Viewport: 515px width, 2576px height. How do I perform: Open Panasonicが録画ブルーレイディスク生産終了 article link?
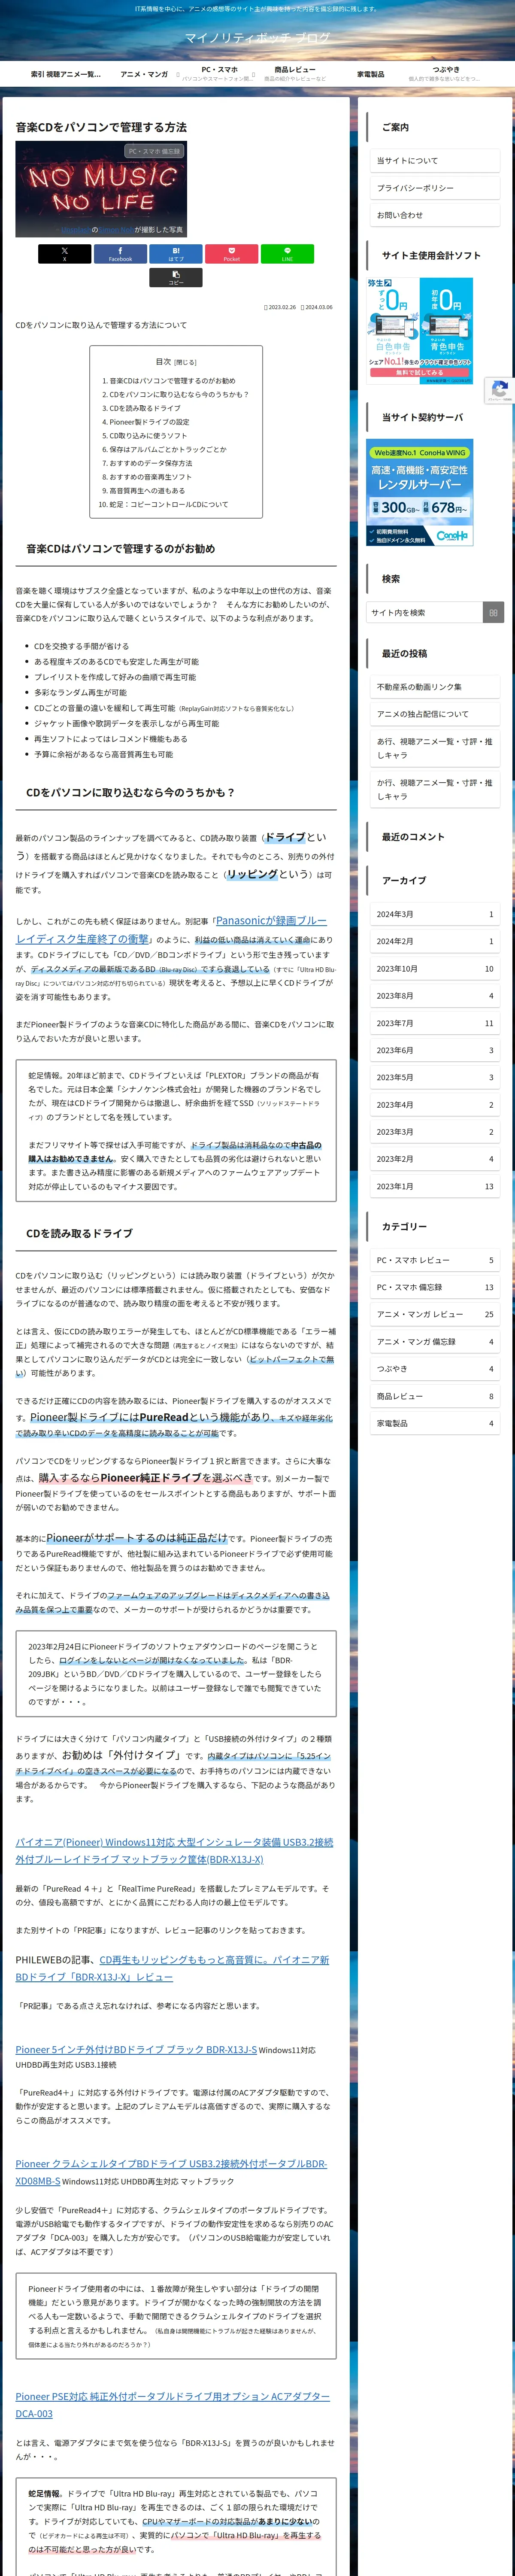(171, 929)
